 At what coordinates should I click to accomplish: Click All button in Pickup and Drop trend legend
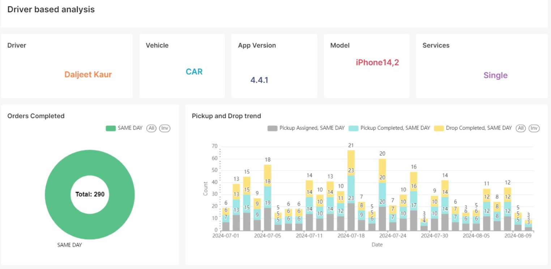pyautogui.click(x=521, y=128)
